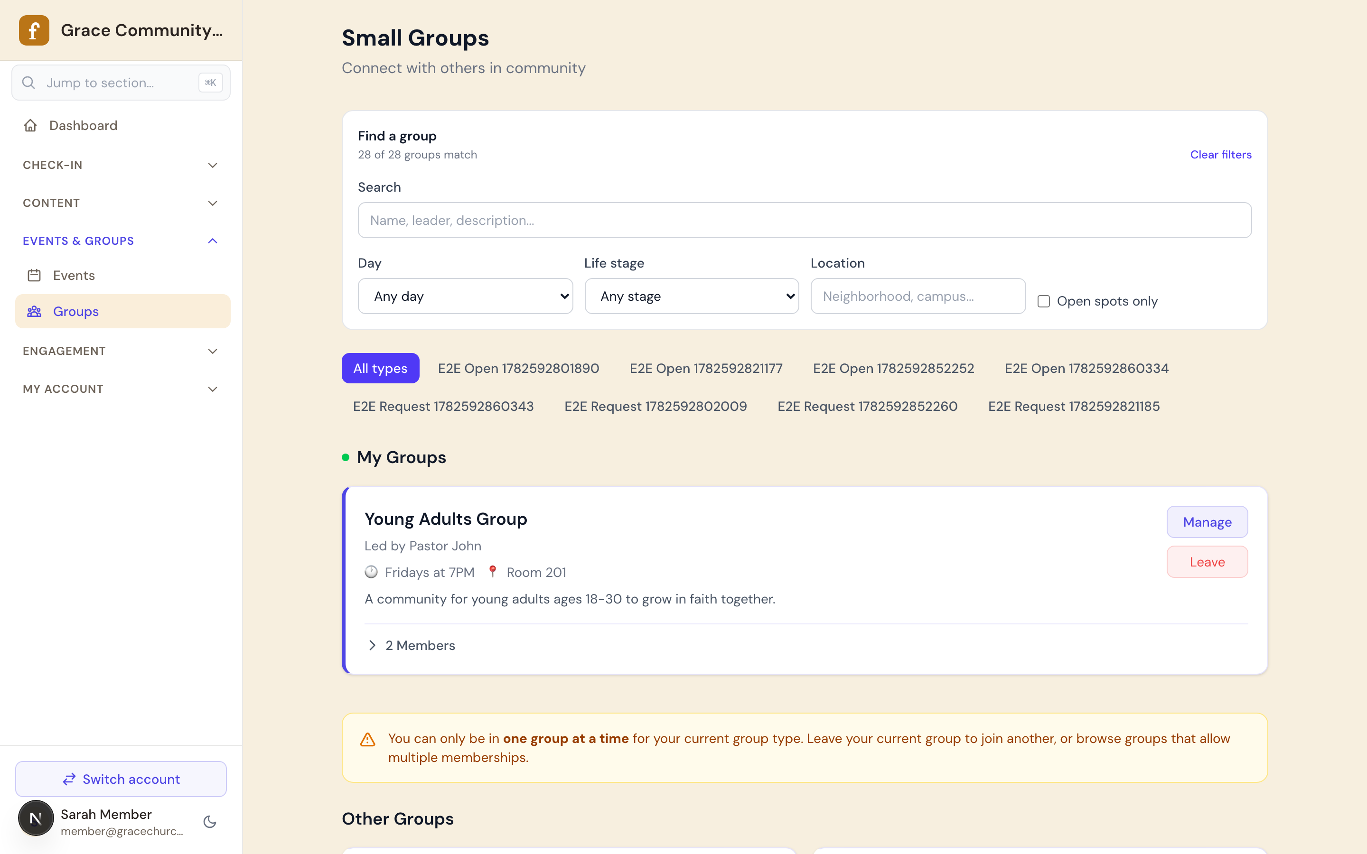Select the E2E Request 1782592821185 filter
1367x854 pixels.
(x=1074, y=407)
